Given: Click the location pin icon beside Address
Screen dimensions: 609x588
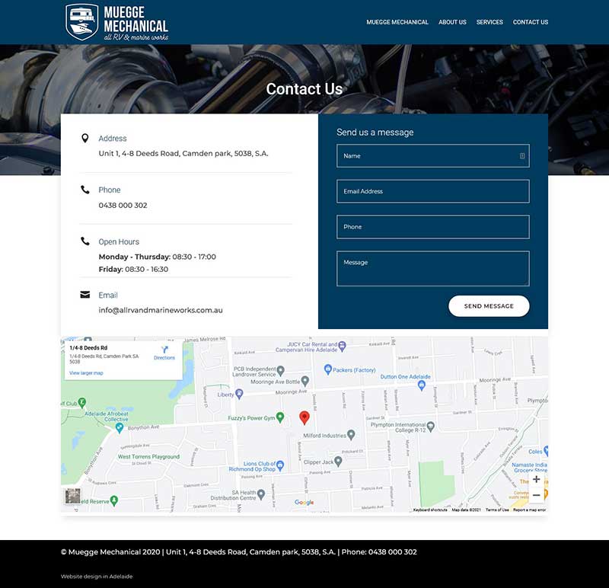Looking at the screenshot, I should (x=85, y=138).
